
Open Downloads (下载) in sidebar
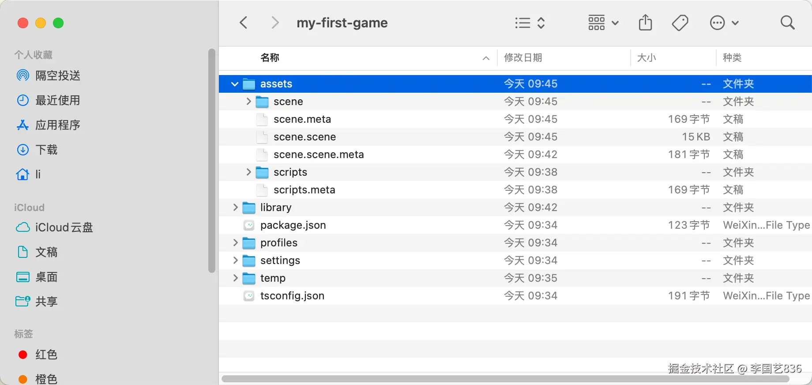[38, 150]
